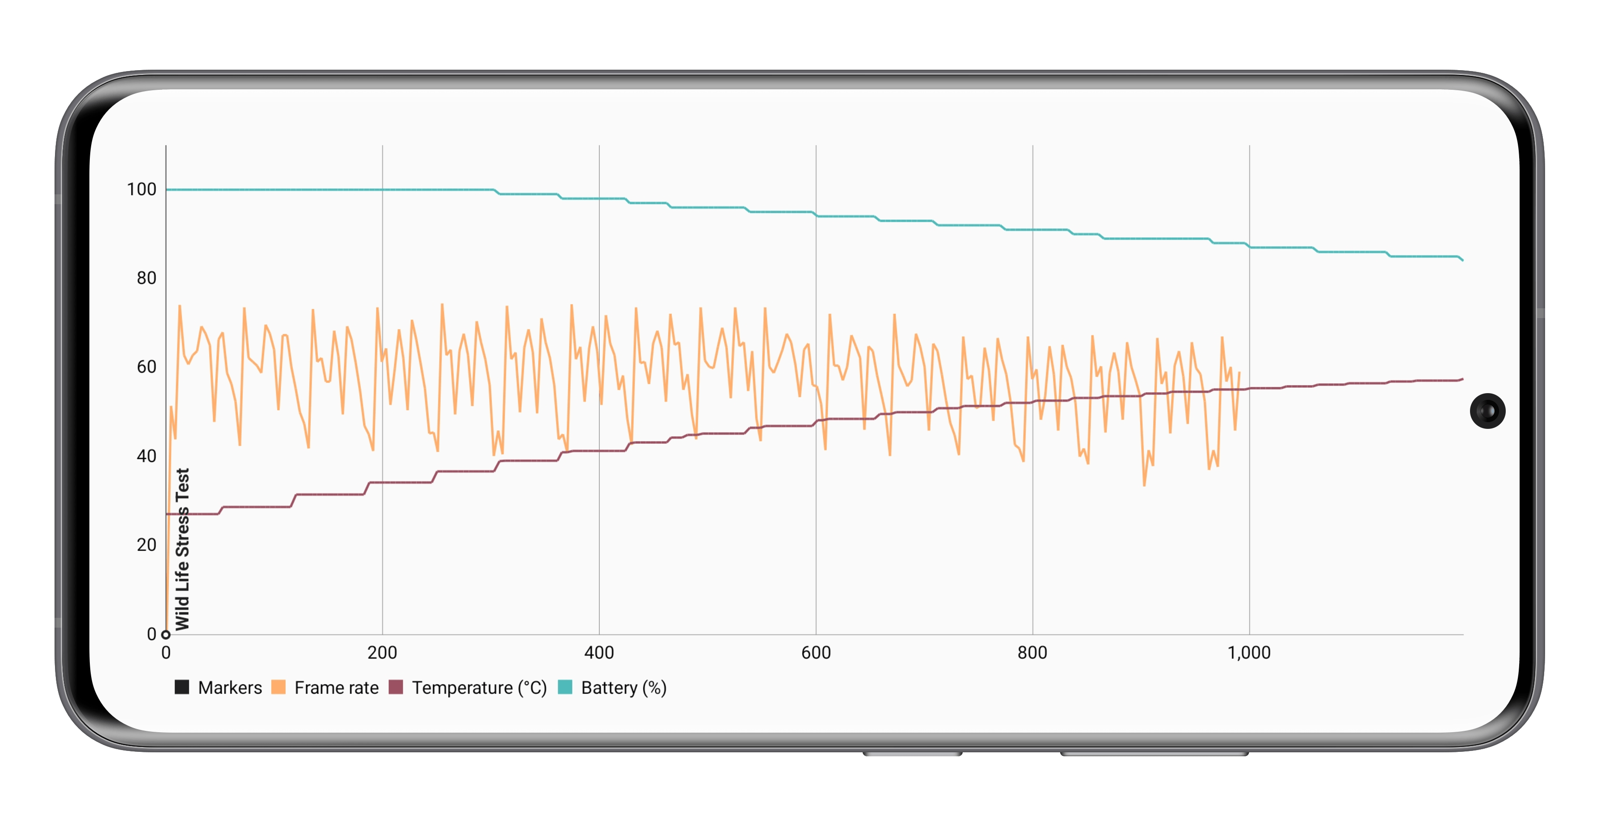
Task: Click the 80 y-axis tick label
Action: [x=146, y=278]
